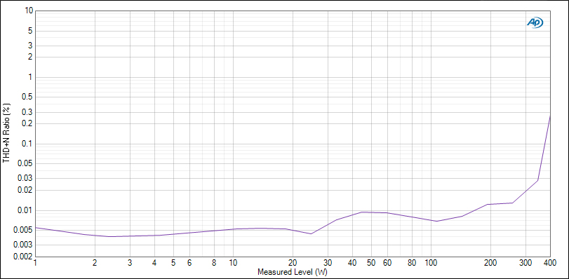
Task: Click the 200 tick label on X axis
Action: point(490,263)
